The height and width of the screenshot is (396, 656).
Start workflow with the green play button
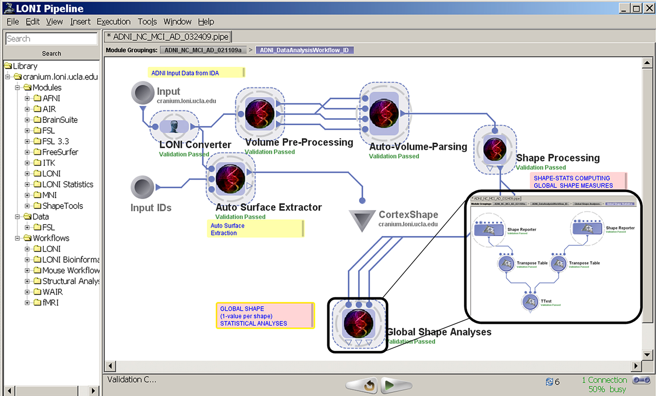coord(396,385)
